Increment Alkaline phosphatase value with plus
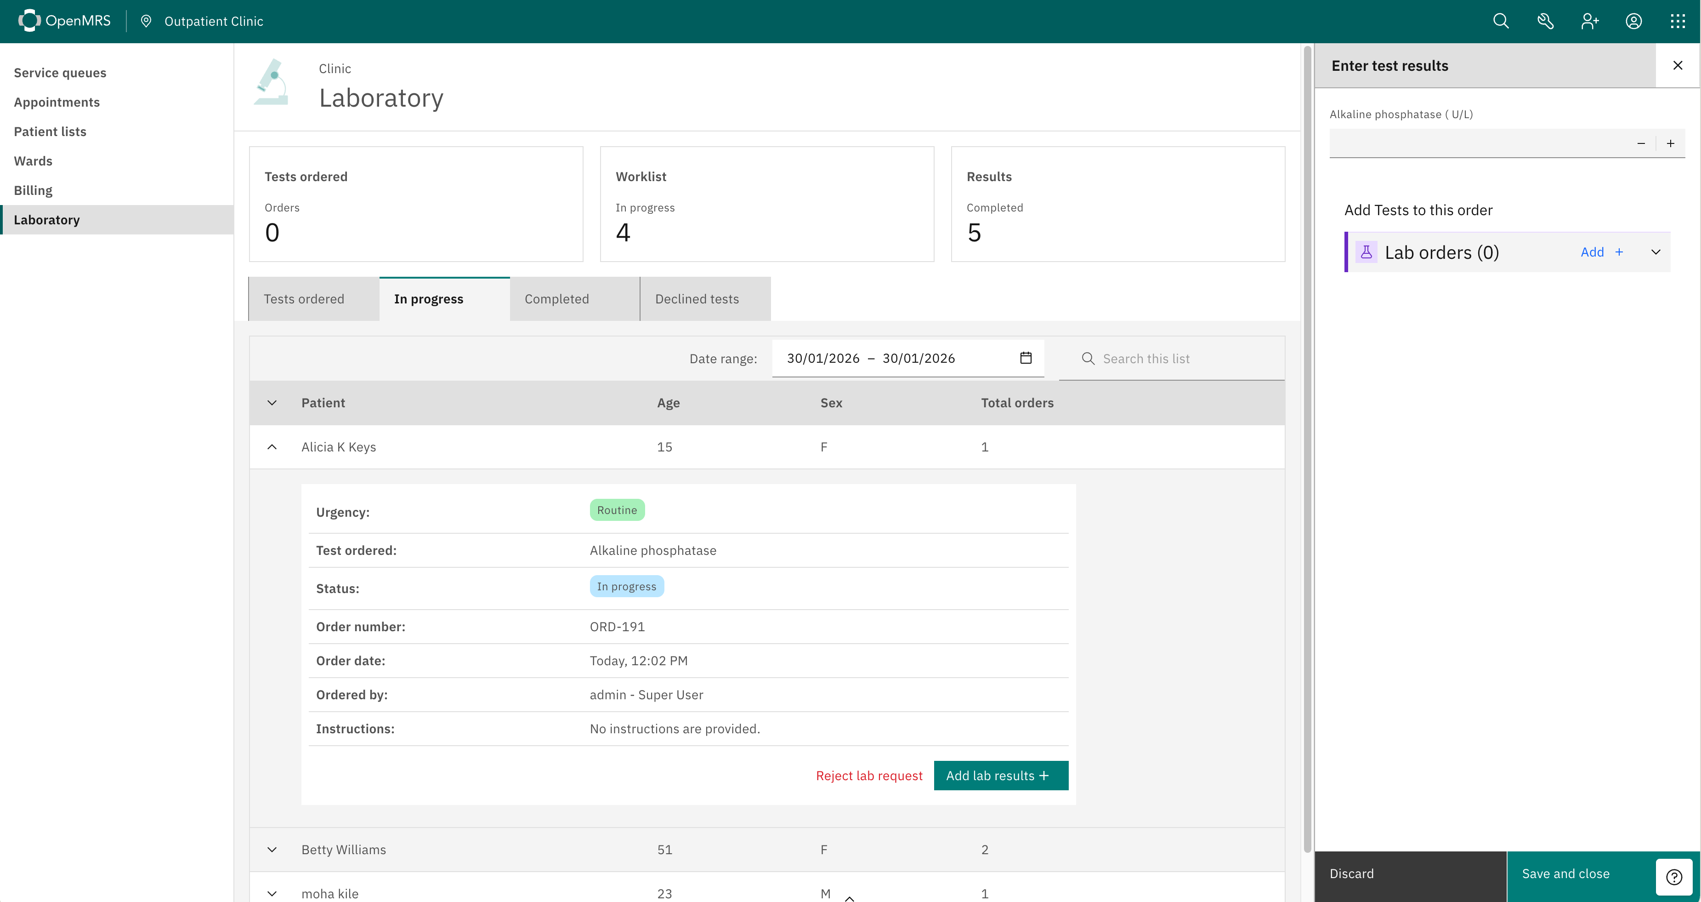Viewport: 1701px width, 902px height. point(1671,143)
